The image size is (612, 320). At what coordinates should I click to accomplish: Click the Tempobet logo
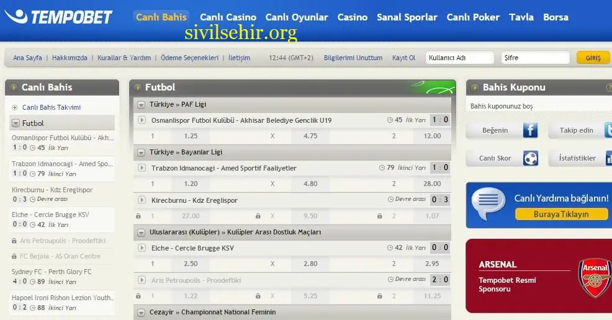tap(58, 17)
